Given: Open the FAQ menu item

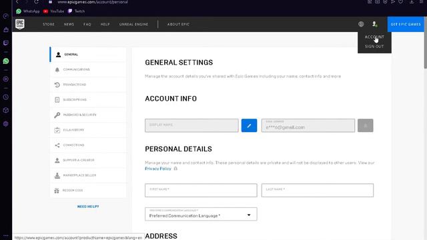Looking at the screenshot, I should pos(87,24).
